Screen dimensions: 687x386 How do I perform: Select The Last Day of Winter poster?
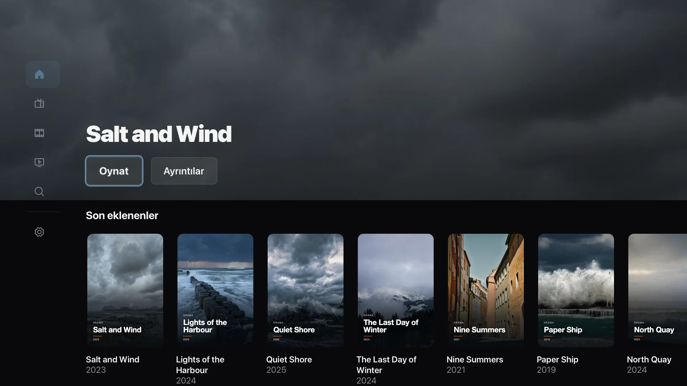[396, 290]
